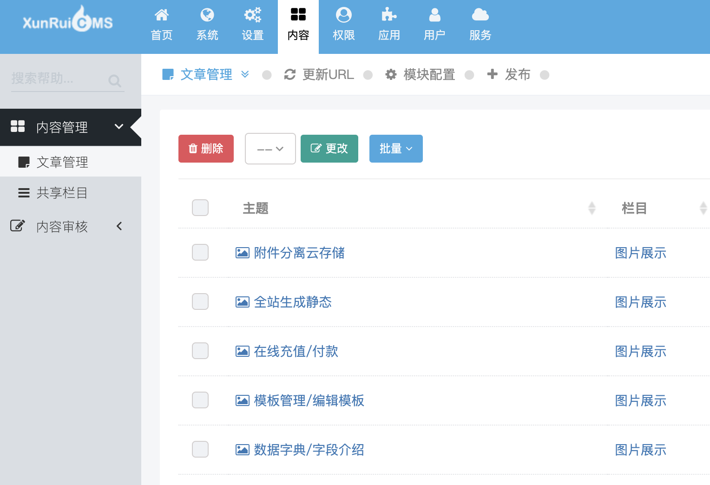Sort by the 主题 column arrows
The image size is (710, 485).
coord(592,208)
